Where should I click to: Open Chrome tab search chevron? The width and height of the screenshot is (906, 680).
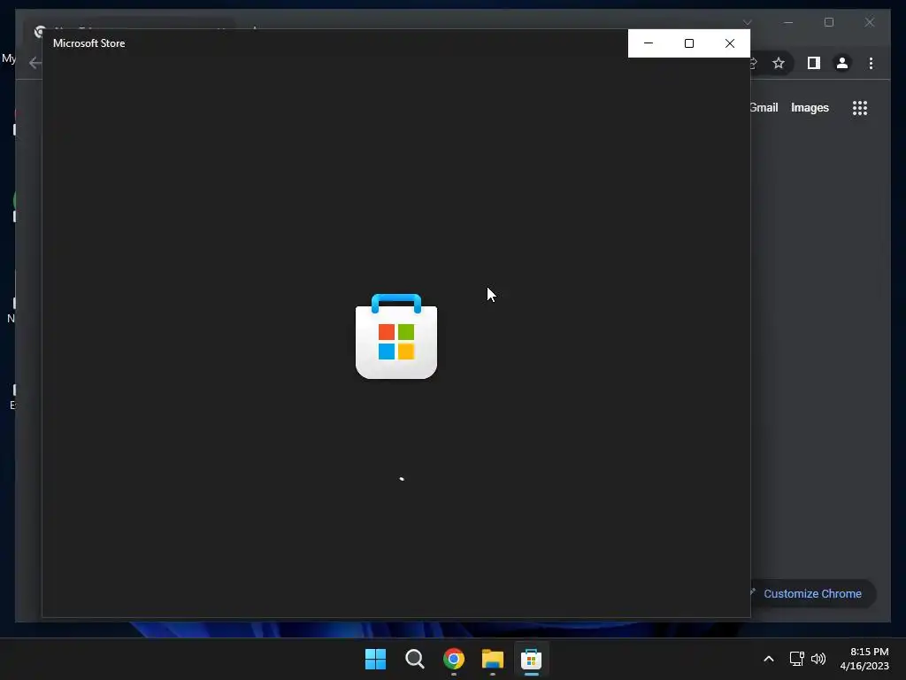(x=747, y=22)
